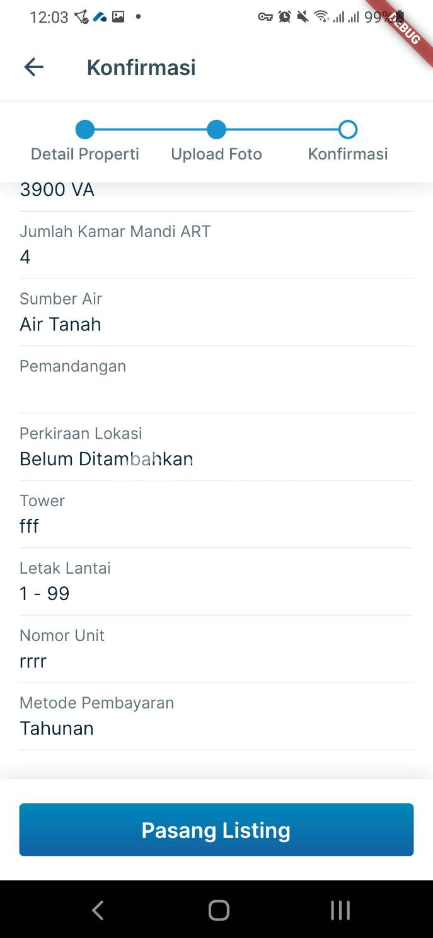433x938 pixels.
Task: Tap the Metode Pembayaran Tahunan row
Action: [216, 716]
